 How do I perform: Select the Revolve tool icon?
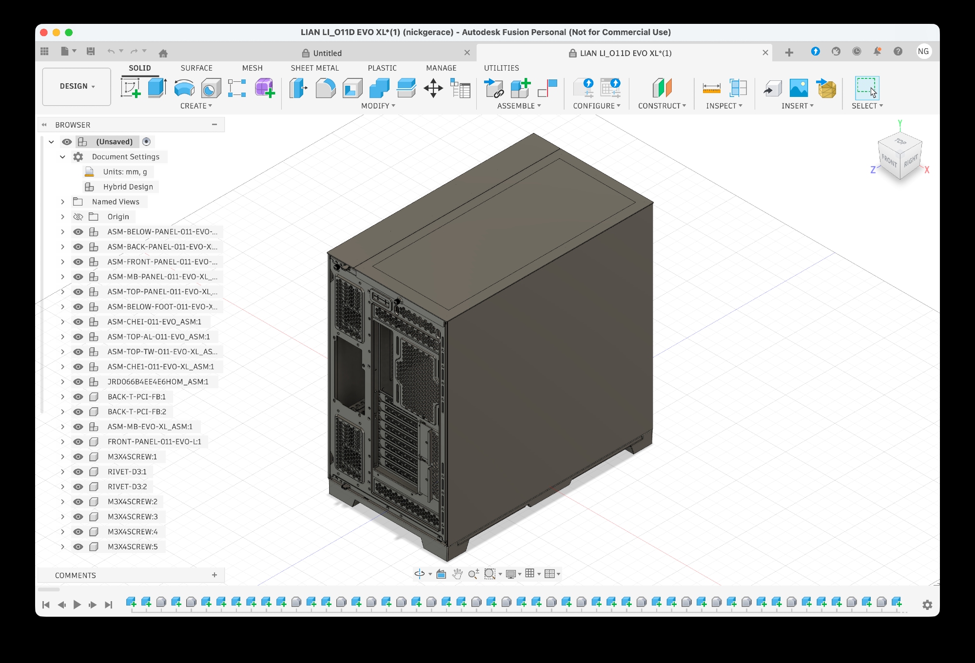click(184, 88)
